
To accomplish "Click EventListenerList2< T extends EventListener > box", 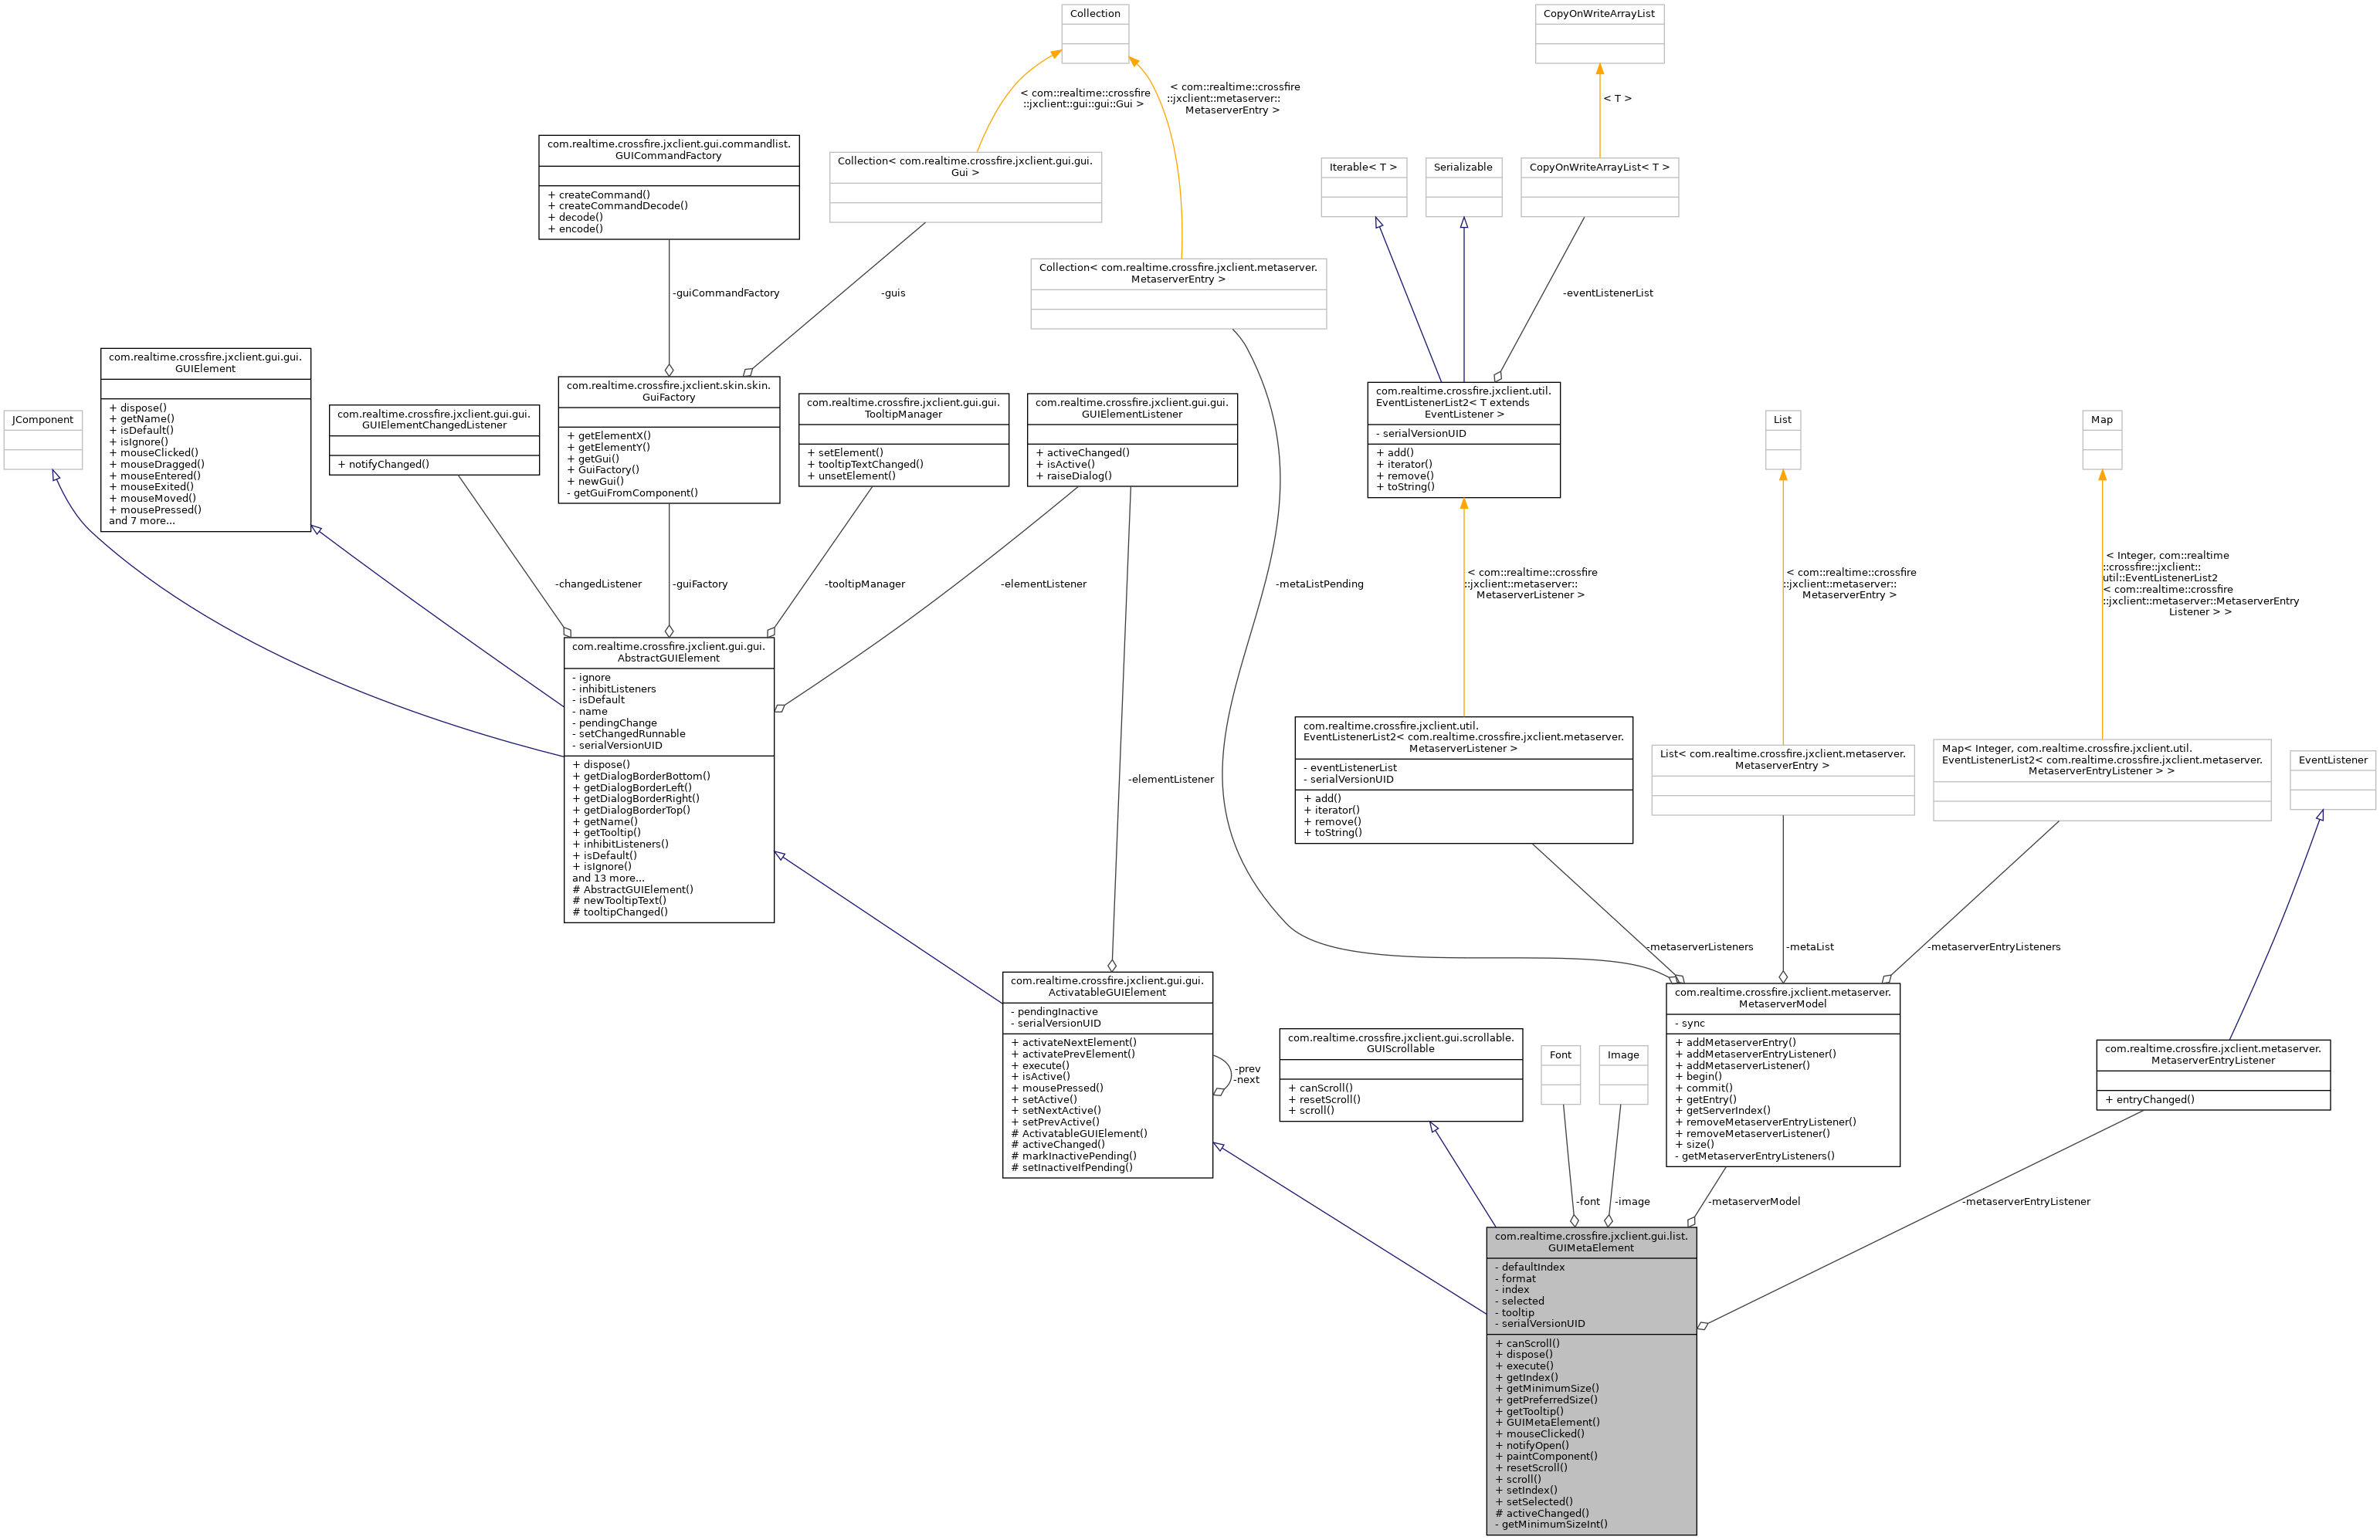I will [x=1463, y=440].
